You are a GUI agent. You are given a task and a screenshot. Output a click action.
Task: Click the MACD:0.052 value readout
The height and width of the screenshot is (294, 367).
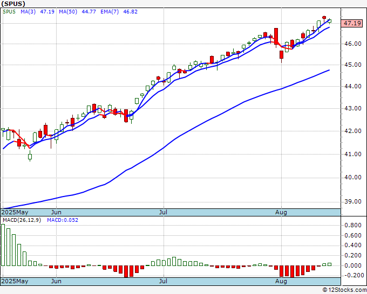[x=63, y=220]
